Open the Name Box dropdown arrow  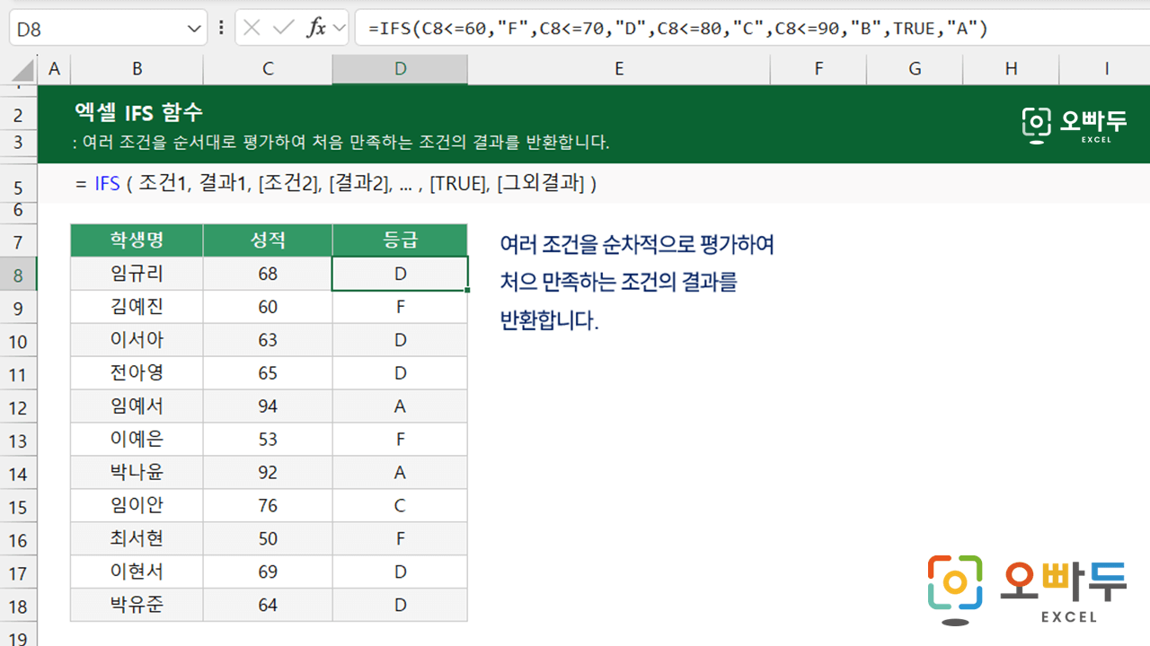(195, 29)
